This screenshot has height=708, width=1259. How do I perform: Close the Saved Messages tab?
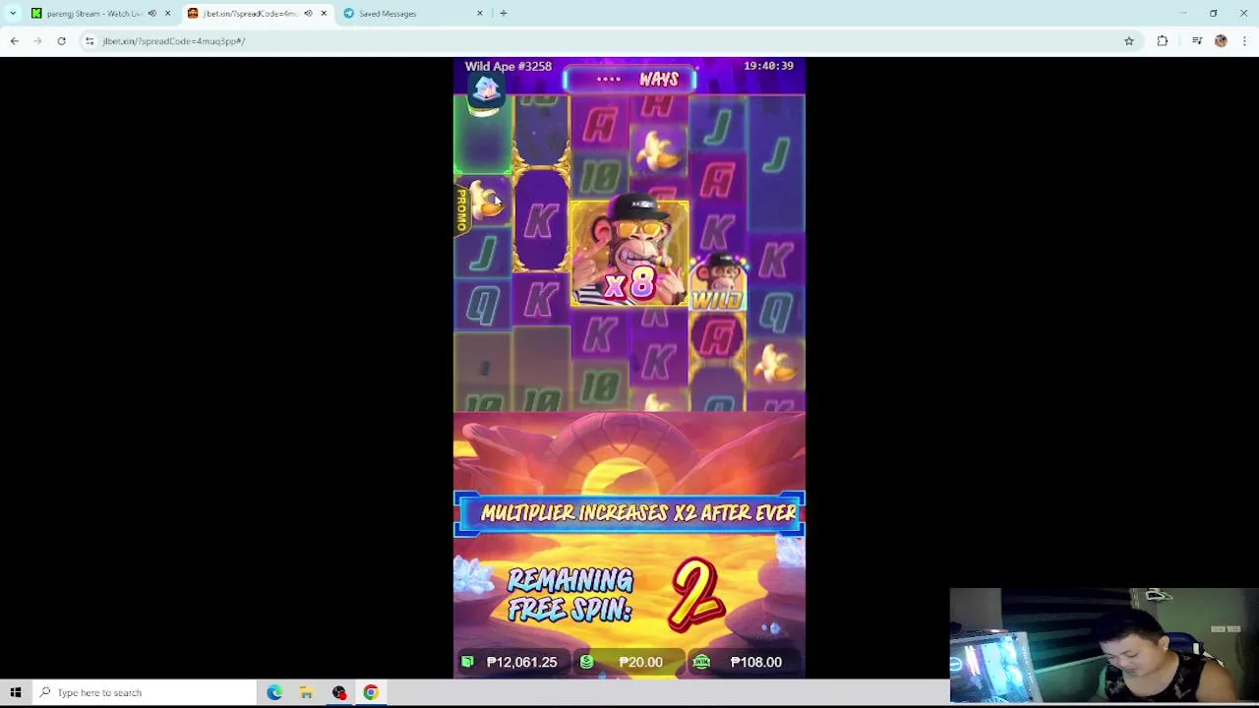pyautogui.click(x=480, y=13)
